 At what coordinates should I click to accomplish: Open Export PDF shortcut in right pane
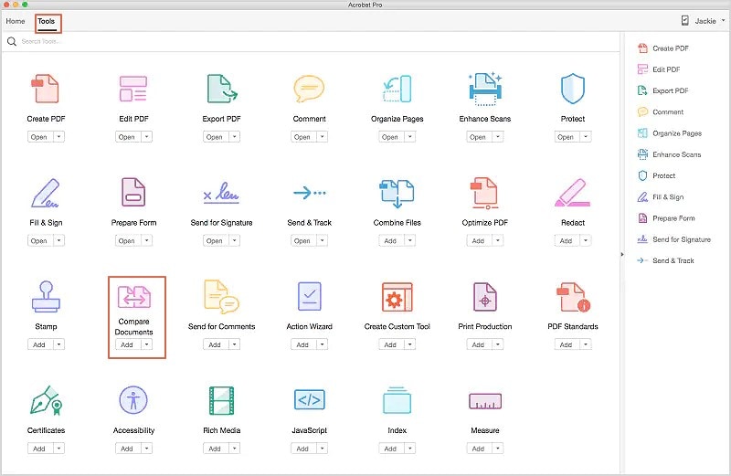coord(662,90)
